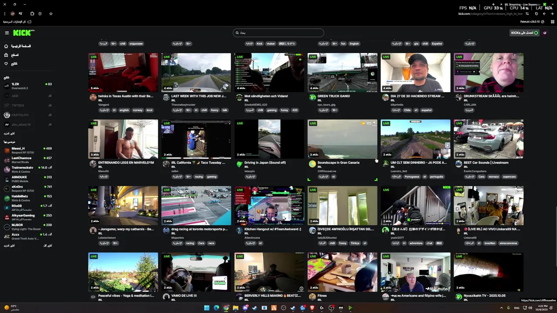Select the supercars tag under ExoticCarspotters
This screenshot has width=557, height=313.
click(x=510, y=176)
